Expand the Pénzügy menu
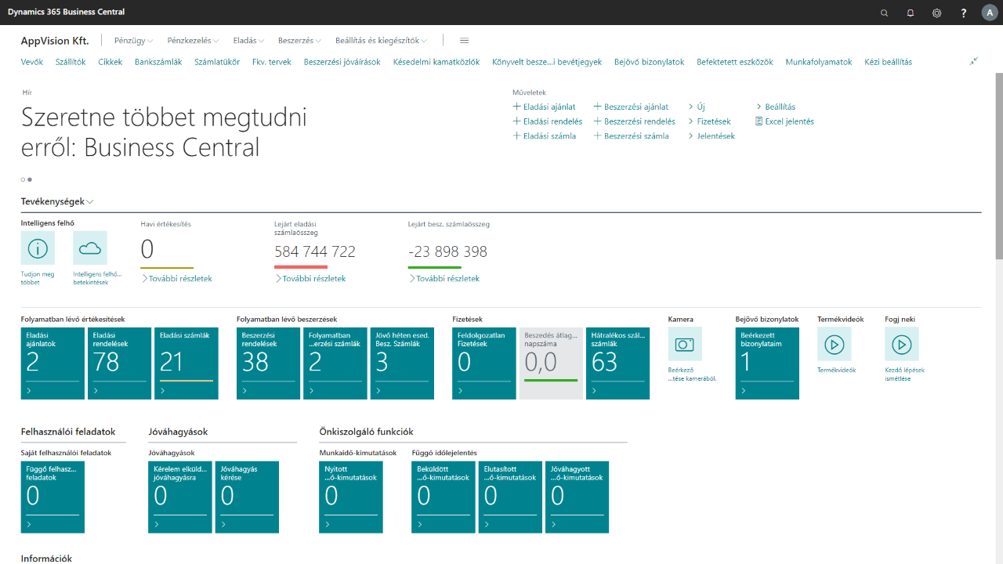This screenshot has width=1003, height=564. coord(133,41)
